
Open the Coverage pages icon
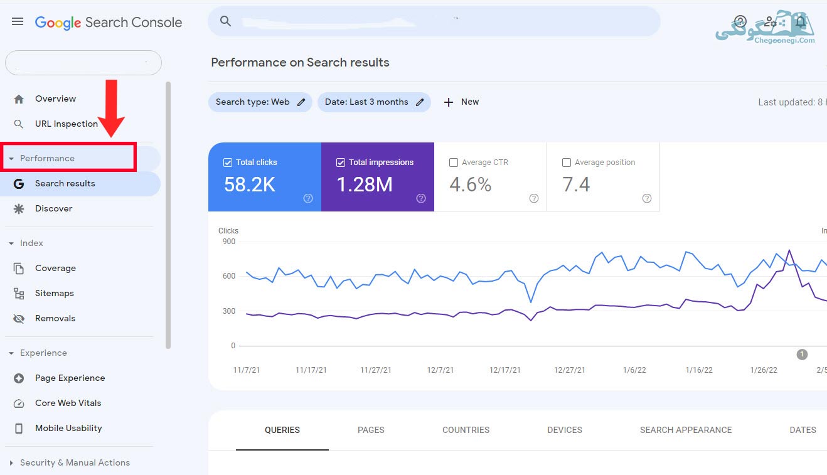click(19, 269)
